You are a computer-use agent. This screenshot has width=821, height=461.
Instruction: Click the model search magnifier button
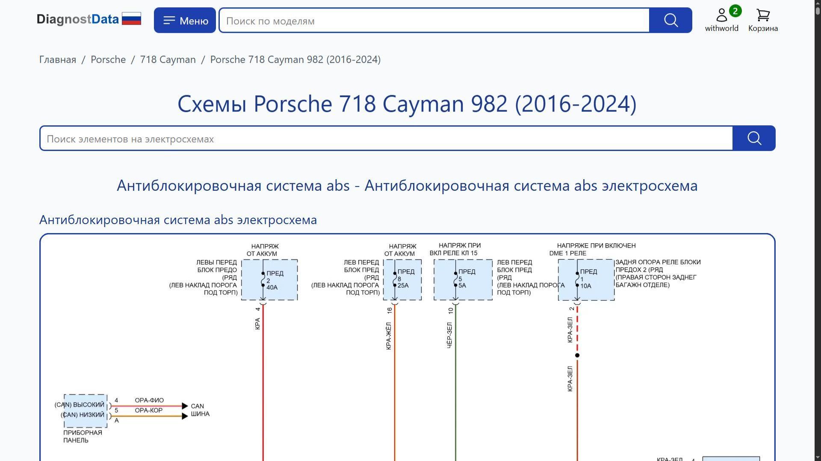(x=670, y=20)
